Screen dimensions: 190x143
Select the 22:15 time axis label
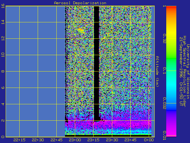[19, 140]
